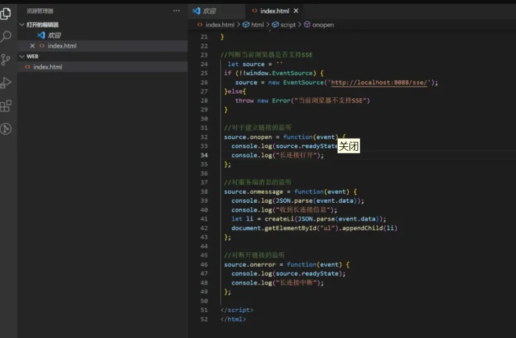
Task: Close the index.html editor tab
Action: point(296,11)
